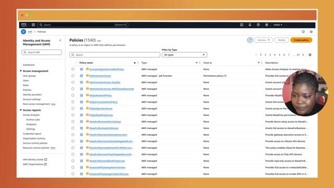Image resolution: width=334 pixels, height=188 pixels.
Task: Click the IAM breadcrumb link
Action: tap(30, 32)
